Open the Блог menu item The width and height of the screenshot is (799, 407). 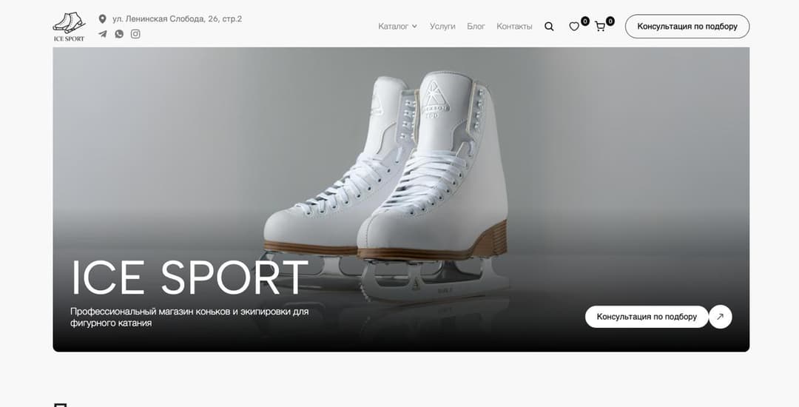tap(476, 27)
